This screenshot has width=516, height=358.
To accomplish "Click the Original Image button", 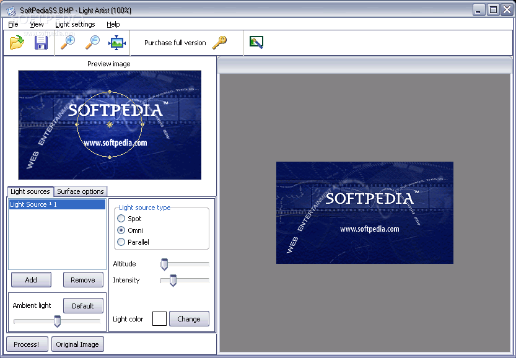I will 77,344.
